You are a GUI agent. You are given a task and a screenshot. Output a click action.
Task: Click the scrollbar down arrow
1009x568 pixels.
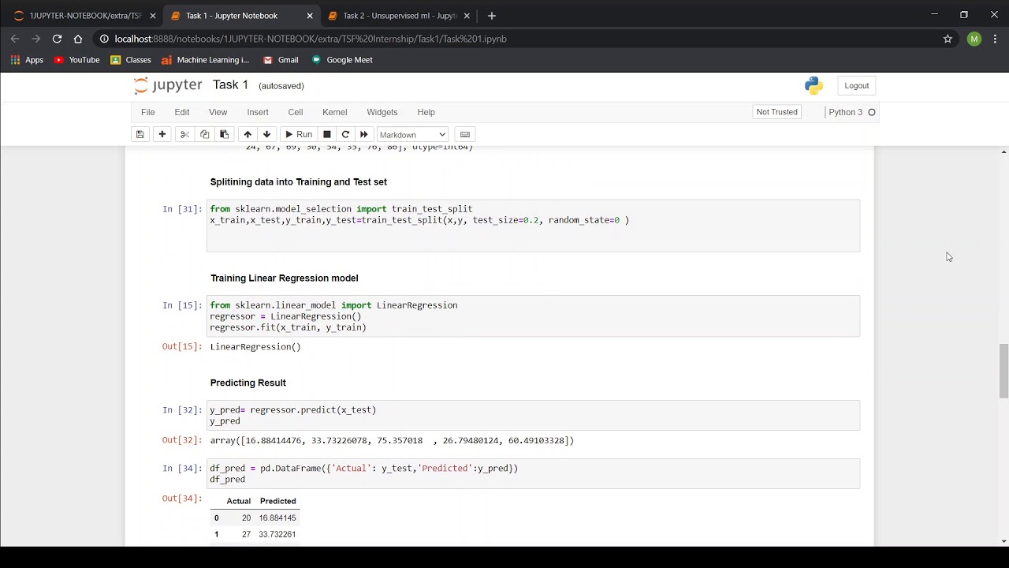pos(1003,541)
